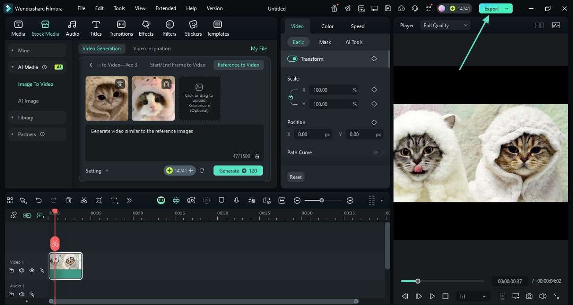
Task: Click the timeline zoom in plus icon
Action: [x=350, y=200]
